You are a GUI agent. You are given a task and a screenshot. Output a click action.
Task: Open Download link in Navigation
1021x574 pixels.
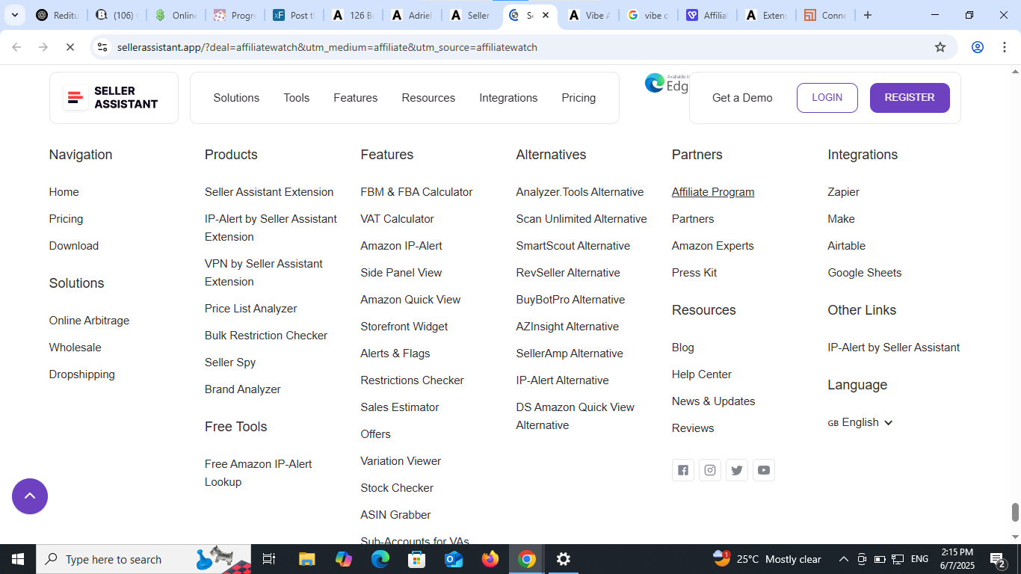(74, 246)
